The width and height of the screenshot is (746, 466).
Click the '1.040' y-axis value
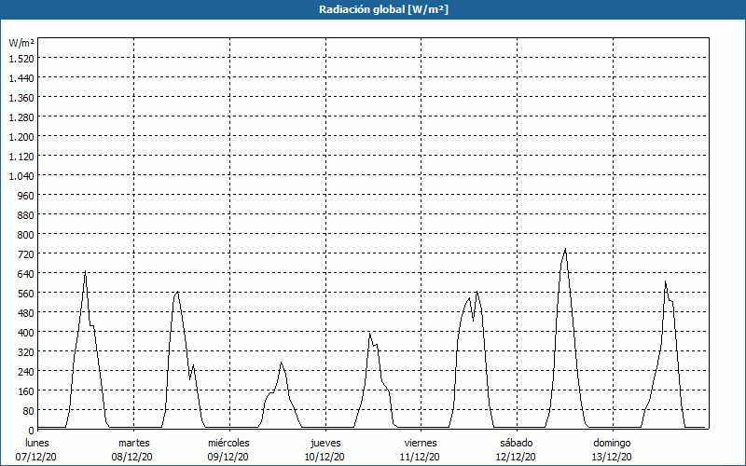[21, 176]
